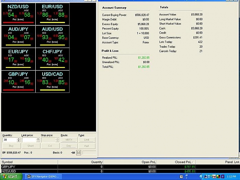Decrease the Limit price with down arrow
Viewport: 240px width, 180px height.
pos(38,141)
